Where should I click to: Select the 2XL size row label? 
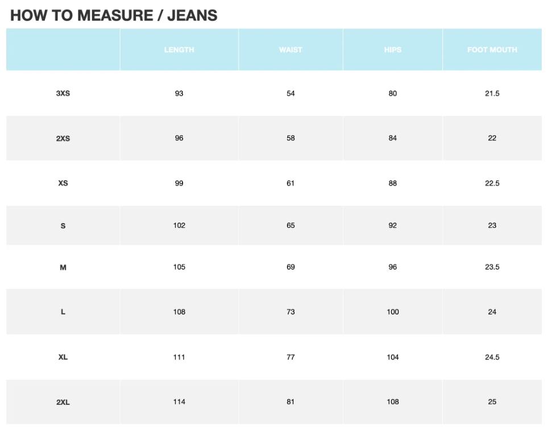63,403
